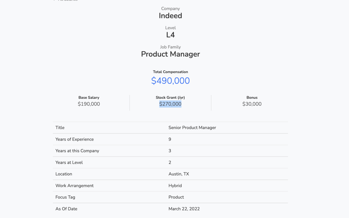Click the Focus Tag label
Viewport: 349px width, 218px height.
[x=65, y=197]
